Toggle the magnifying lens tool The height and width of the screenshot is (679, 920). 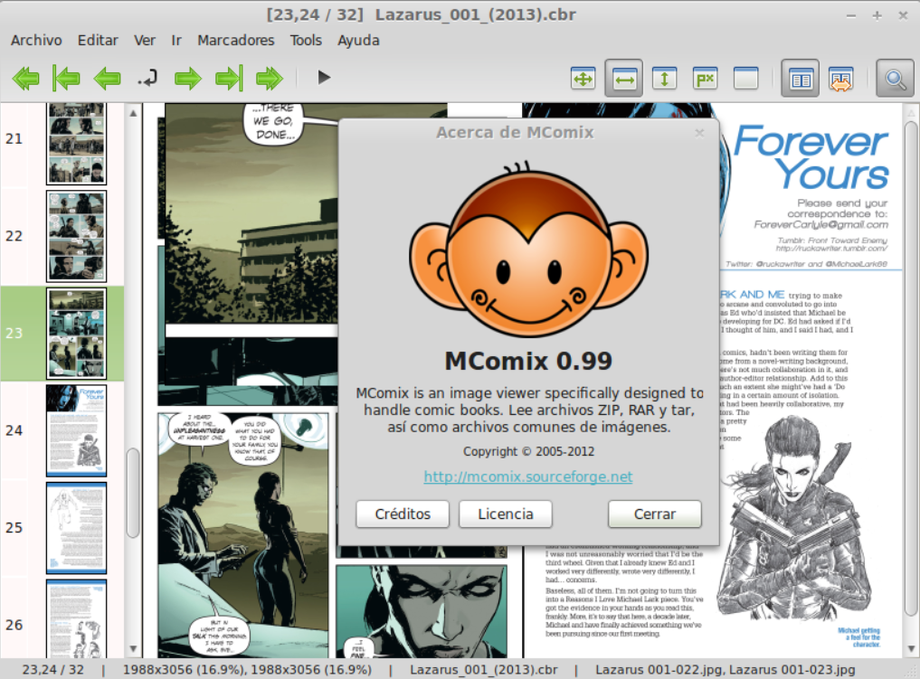[x=896, y=78]
